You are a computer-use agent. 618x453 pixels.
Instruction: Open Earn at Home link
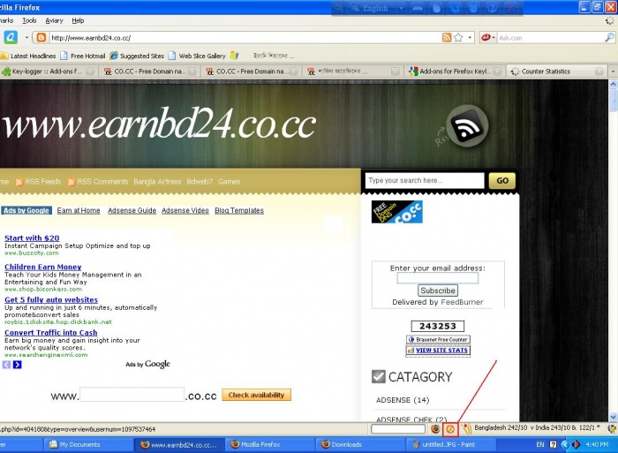[x=79, y=210]
